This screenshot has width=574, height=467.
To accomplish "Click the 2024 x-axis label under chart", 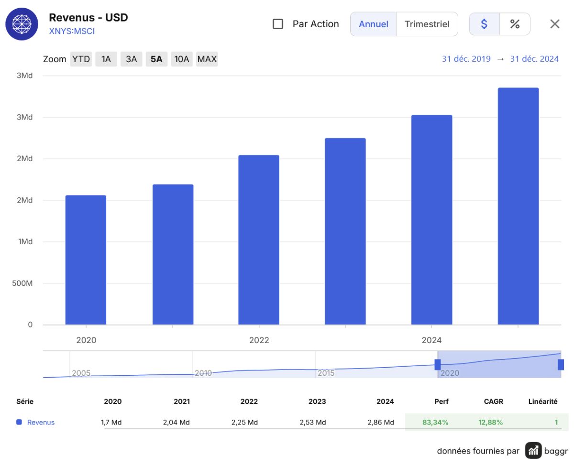I will point(431,340).
